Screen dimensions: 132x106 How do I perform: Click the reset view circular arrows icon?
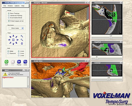tap(22, 43)
